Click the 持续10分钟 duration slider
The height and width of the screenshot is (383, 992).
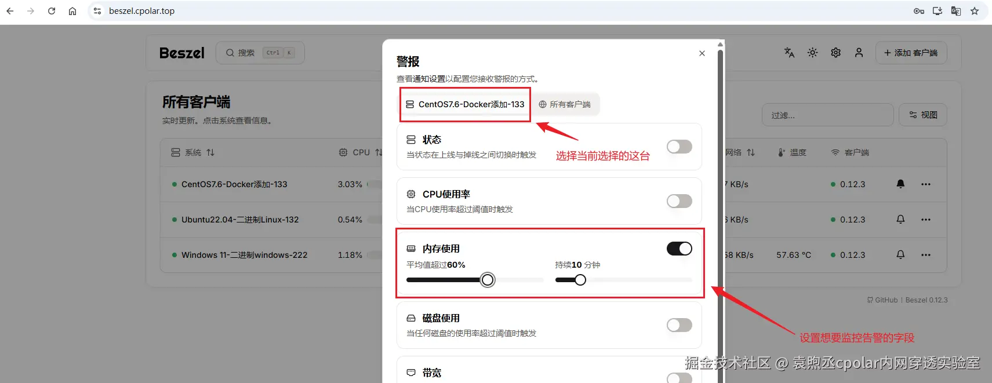(624, 280)
